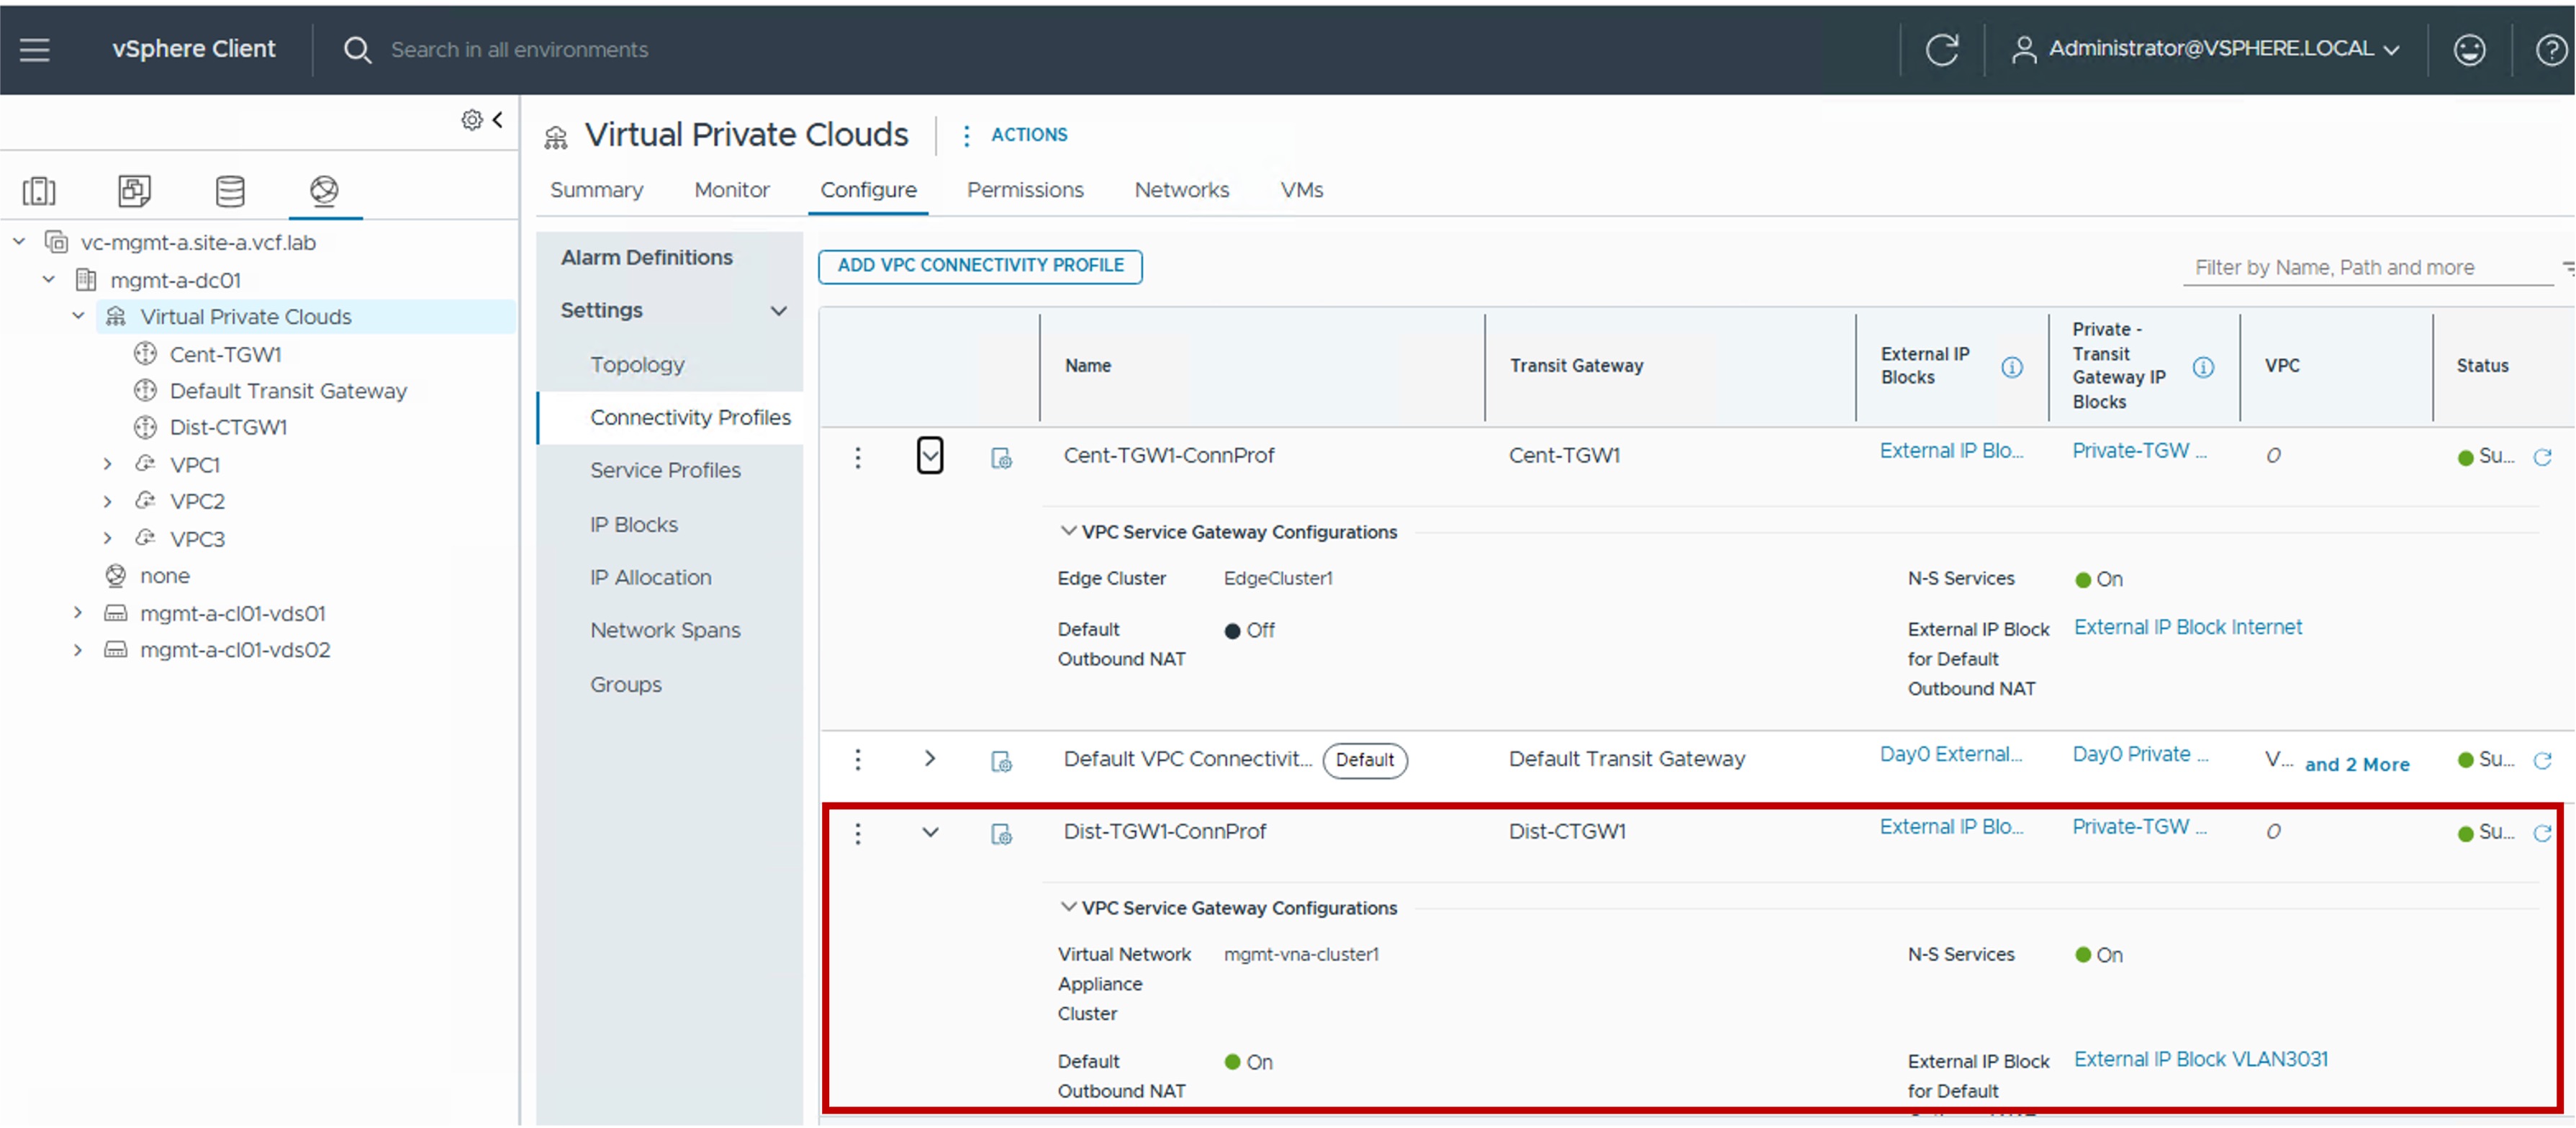
Task: Switch to Storage inventory view
Action: coord(230,190)
